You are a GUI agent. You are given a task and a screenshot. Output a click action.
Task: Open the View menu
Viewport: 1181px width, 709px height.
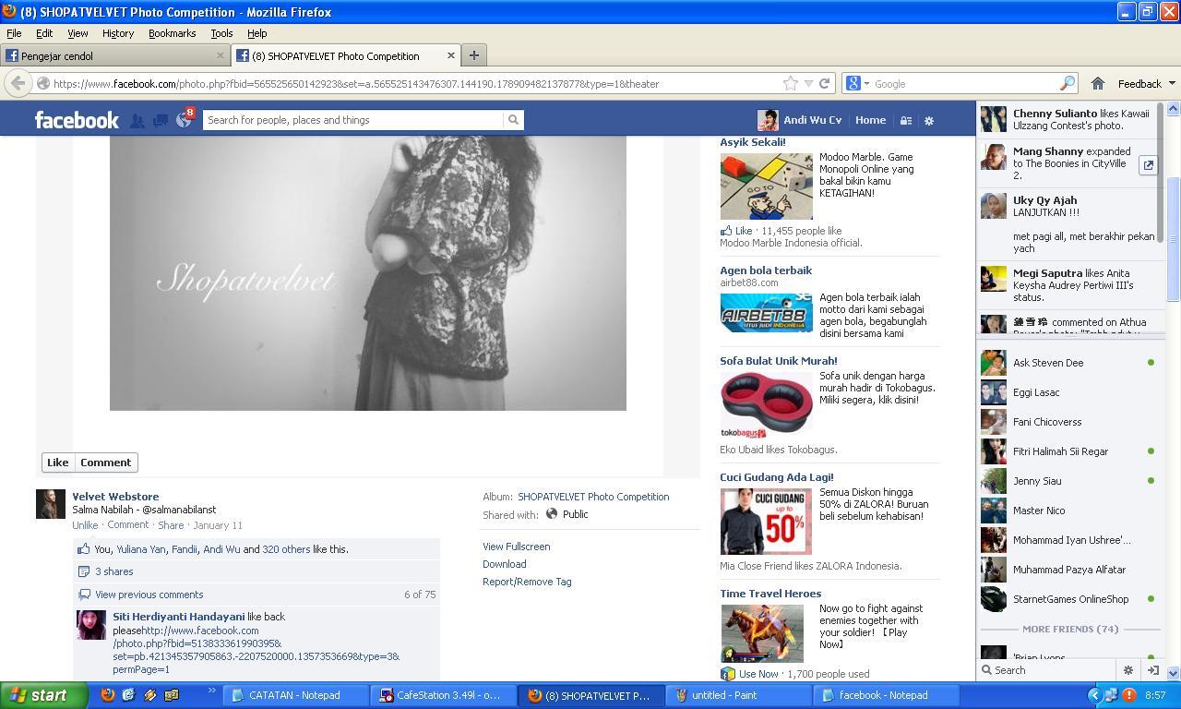tap(78, 33)
